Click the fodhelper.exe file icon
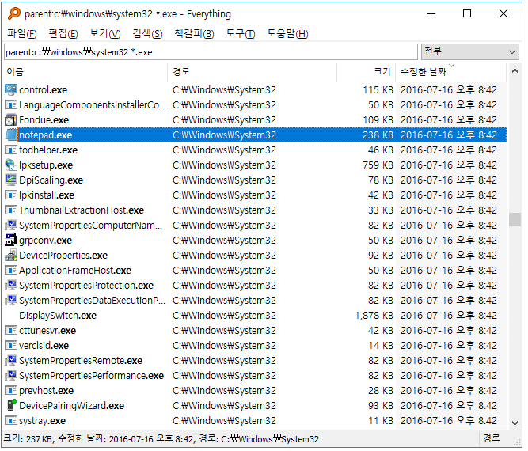Screen dimensions: 528x451 [x=11, y=150]
